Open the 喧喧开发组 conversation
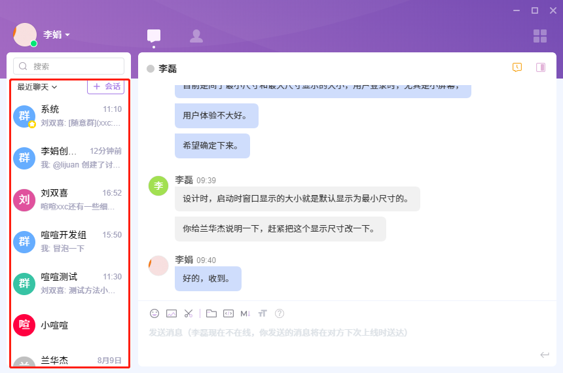This screenshot has height=373, width=563. (x=69, y=241)
